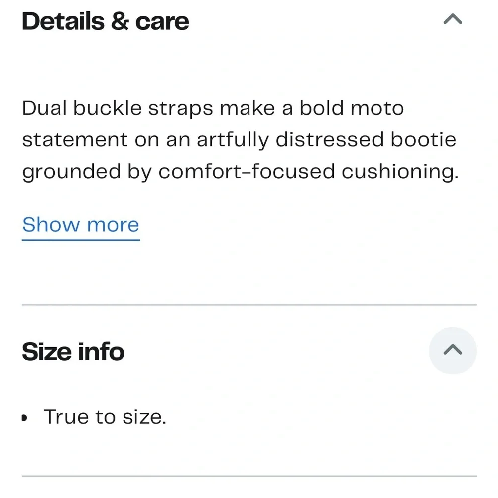This screenshot has height=498, width=498.
Task: Click the ampersand in Details & care
Action: point(120,21)
